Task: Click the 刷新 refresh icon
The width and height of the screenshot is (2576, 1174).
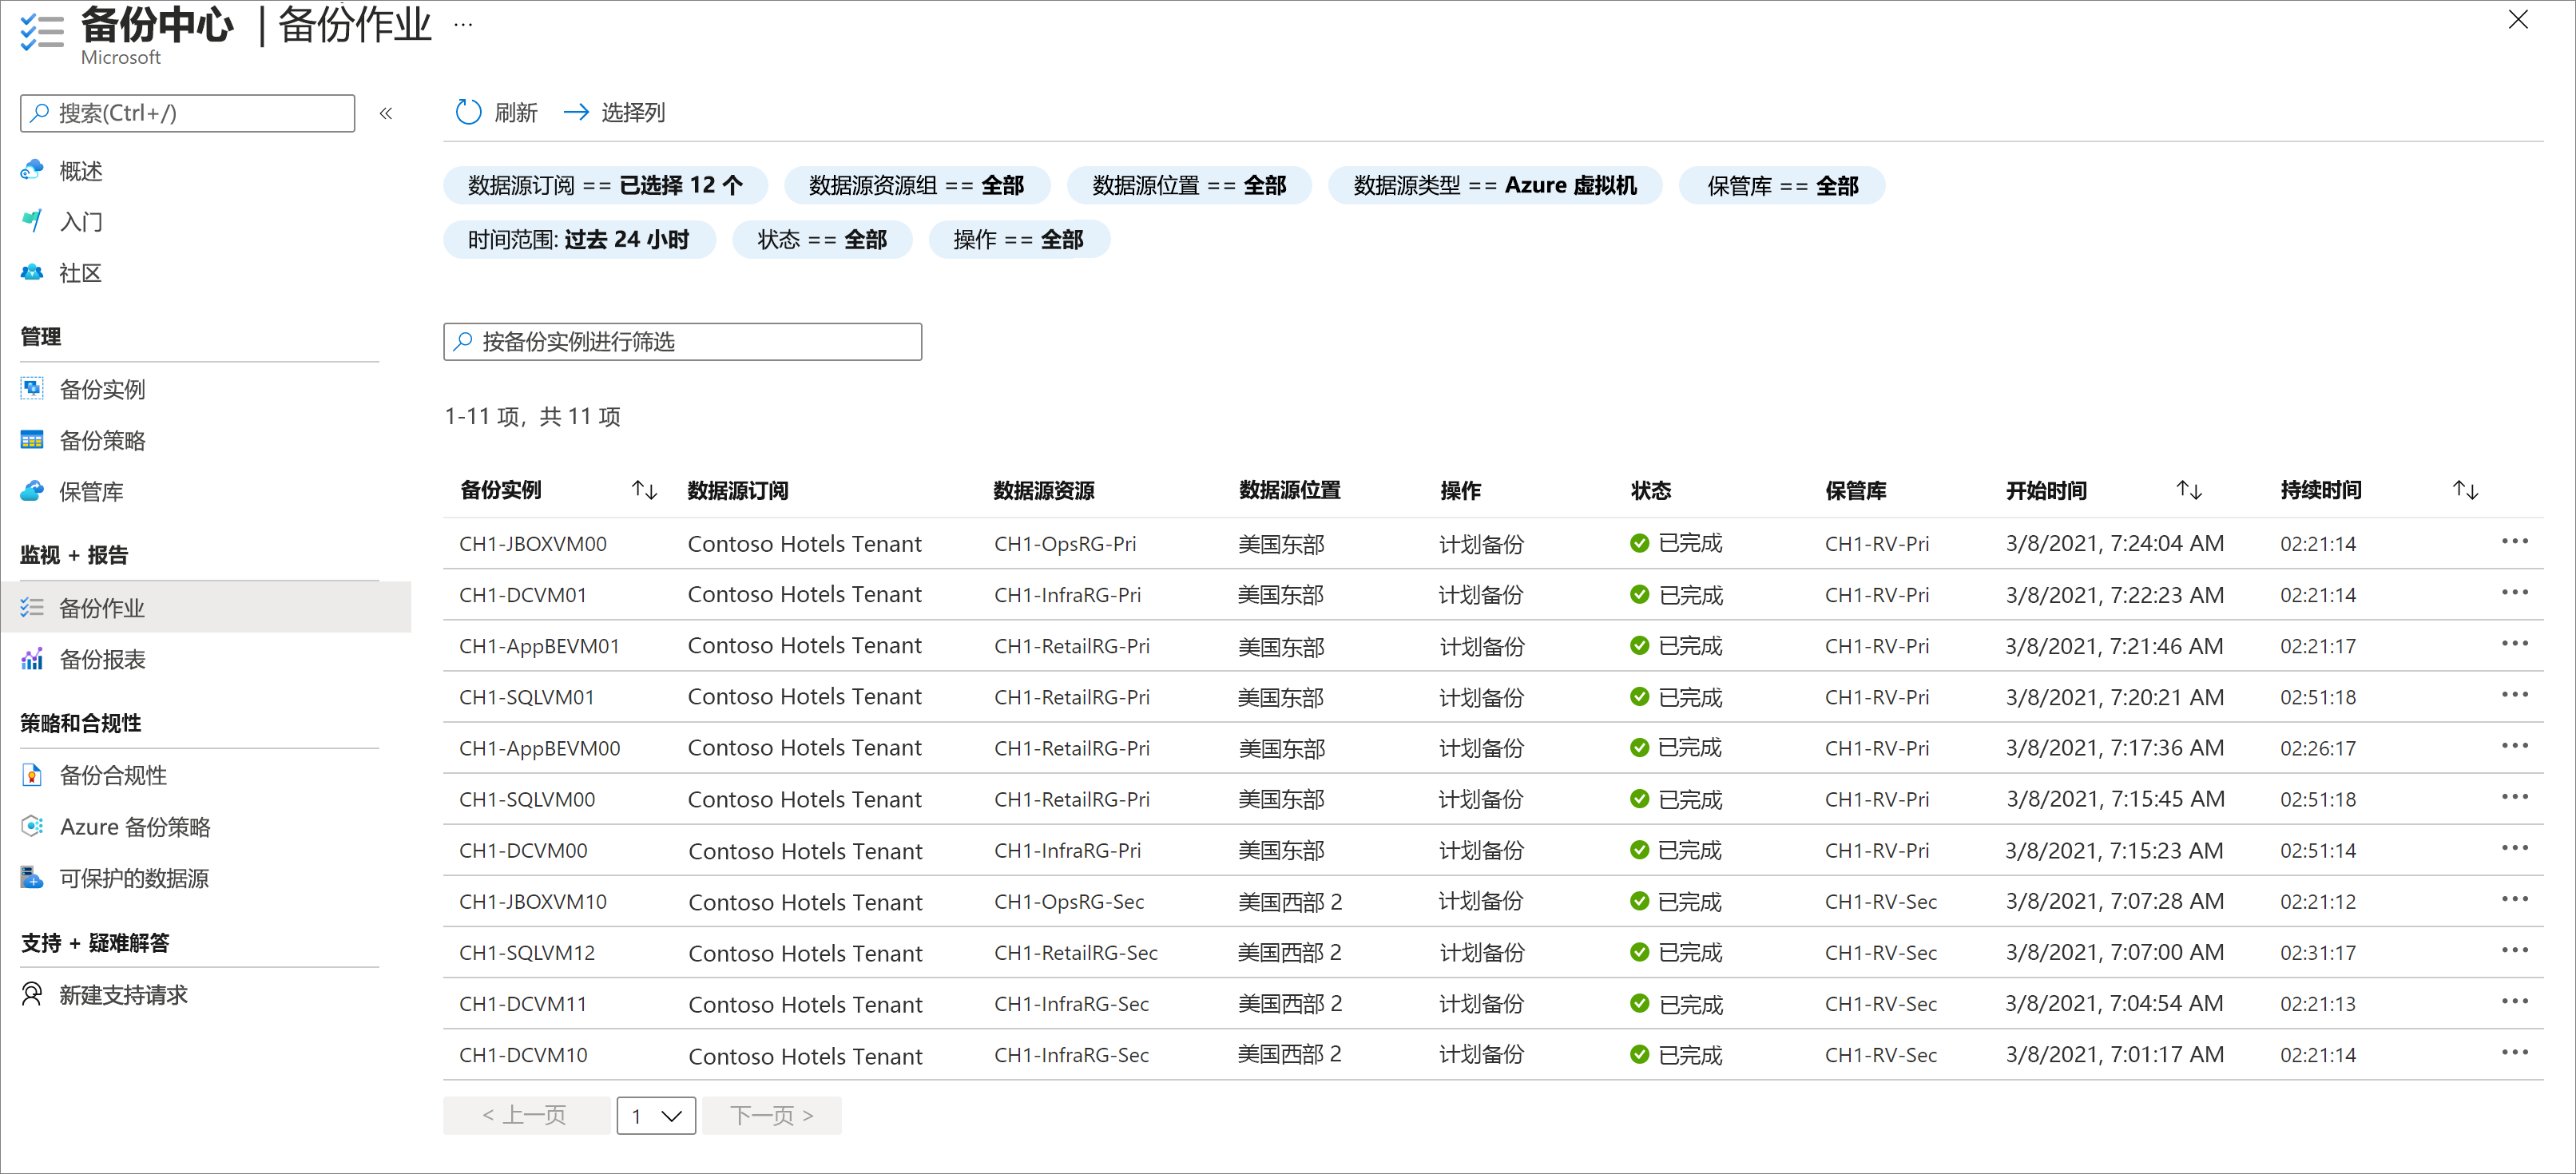Action: (x=468, y=112)
